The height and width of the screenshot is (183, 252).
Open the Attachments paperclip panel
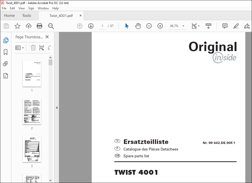pos(6,64)
